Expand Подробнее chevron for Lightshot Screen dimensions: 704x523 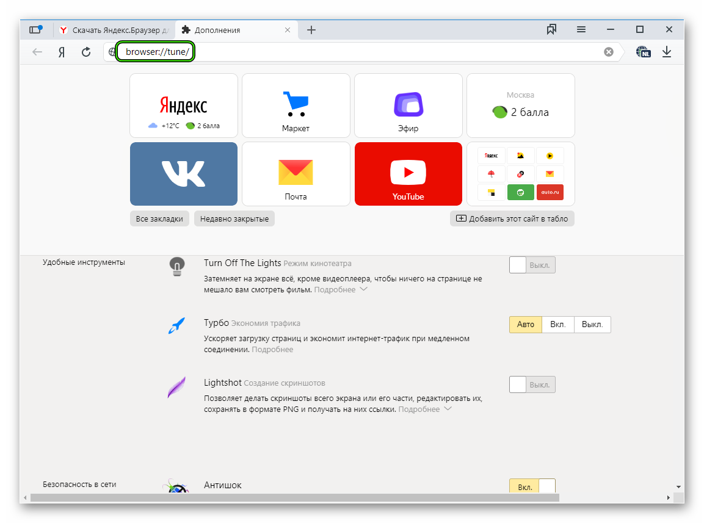(448, 408)
